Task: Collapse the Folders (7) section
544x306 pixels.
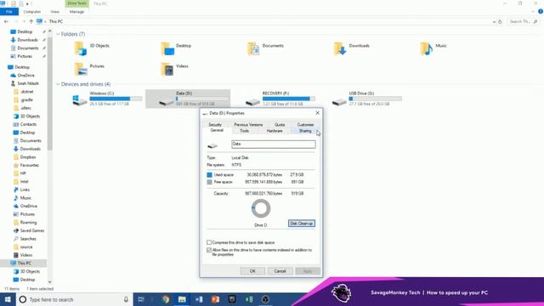Action: (x=58, y=34)
